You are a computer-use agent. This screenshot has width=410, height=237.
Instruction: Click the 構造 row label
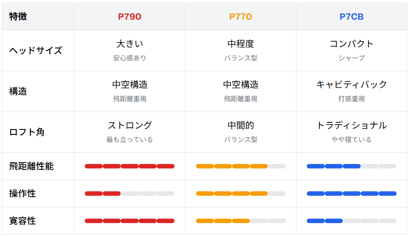click(18, 91)
